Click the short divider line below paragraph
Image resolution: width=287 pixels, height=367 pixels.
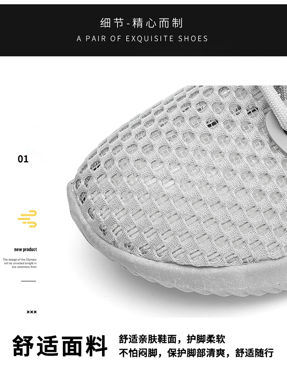coord(28,281)
